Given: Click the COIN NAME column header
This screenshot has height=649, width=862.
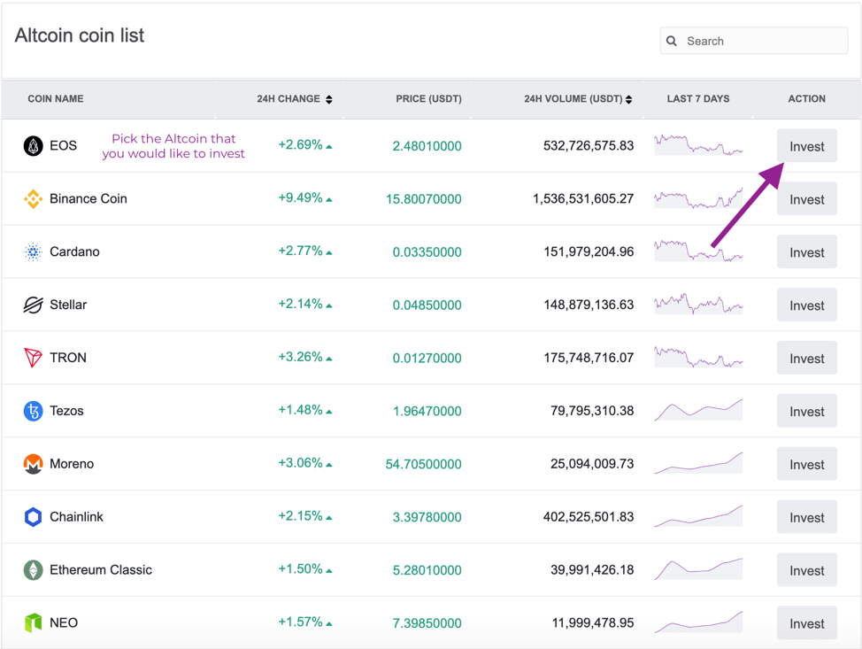Looking at the screenshot, I should (56, 99).
